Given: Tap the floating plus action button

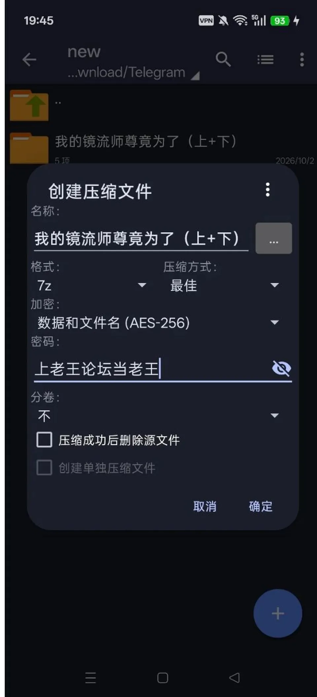Looking at the screenshot, I should coord(278,613).
